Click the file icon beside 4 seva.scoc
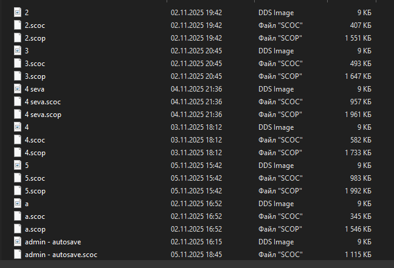The width and height of the screenshot is (394, 268). pos(17,101)
